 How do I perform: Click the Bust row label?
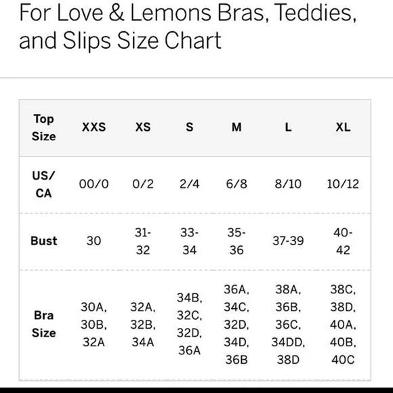(x=43, y=241)
